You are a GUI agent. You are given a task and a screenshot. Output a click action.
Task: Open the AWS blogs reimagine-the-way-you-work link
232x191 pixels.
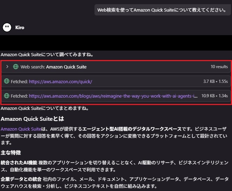pyautogui.click(x=113, y=95)
